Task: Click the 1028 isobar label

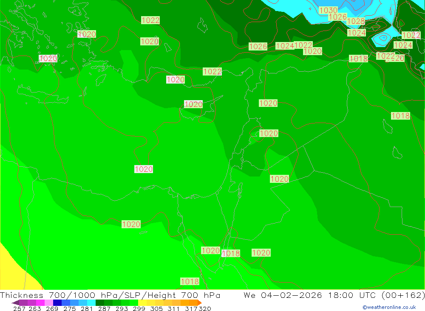Action: click(x=356, y=21)
